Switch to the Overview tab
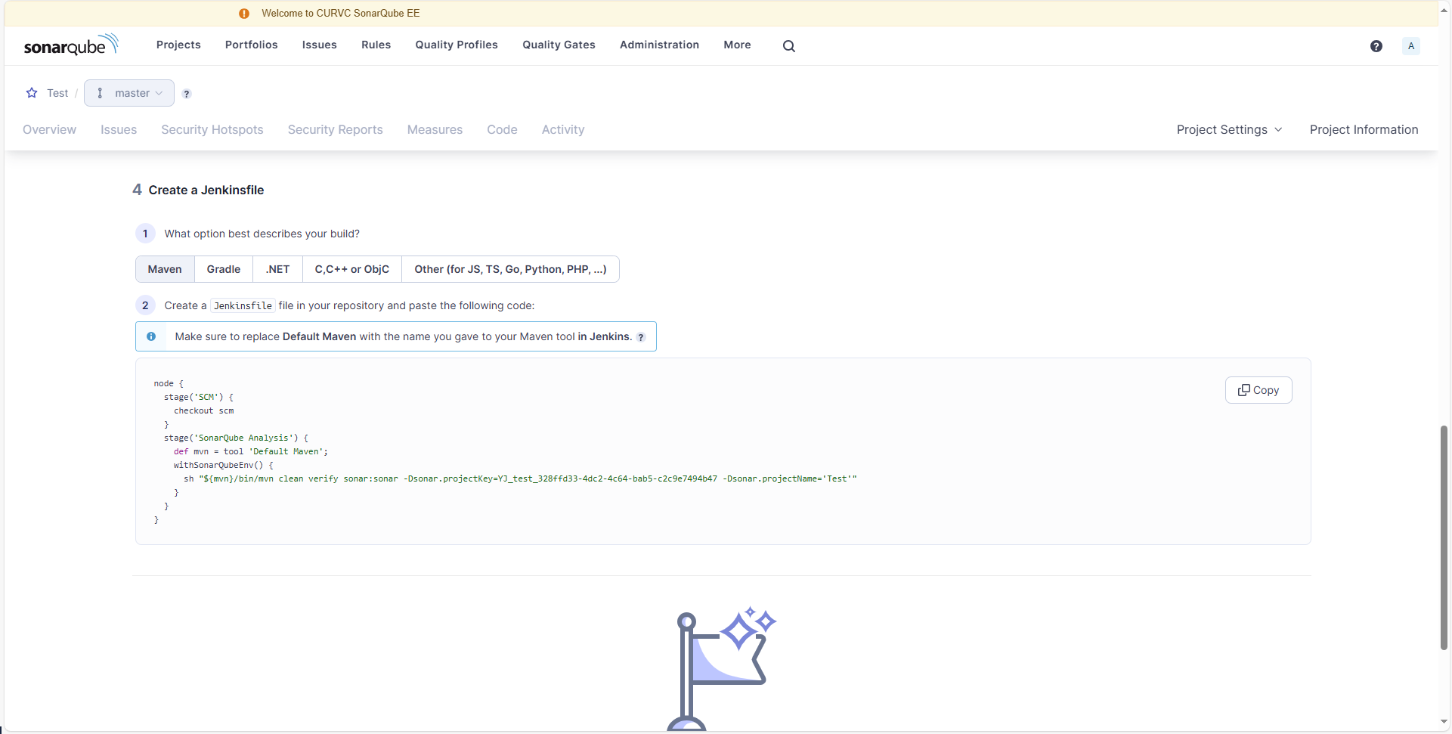Screen dimensions: 1452x734 pyautogui.click(x=49, y=129)
